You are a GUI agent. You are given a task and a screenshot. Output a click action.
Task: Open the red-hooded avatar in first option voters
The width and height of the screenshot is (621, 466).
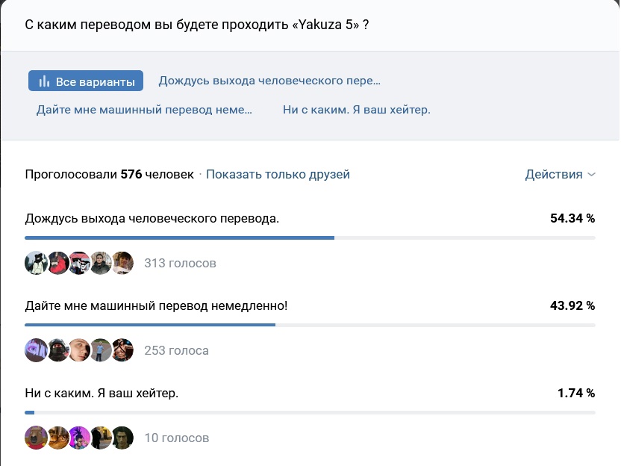click(57, 263)
